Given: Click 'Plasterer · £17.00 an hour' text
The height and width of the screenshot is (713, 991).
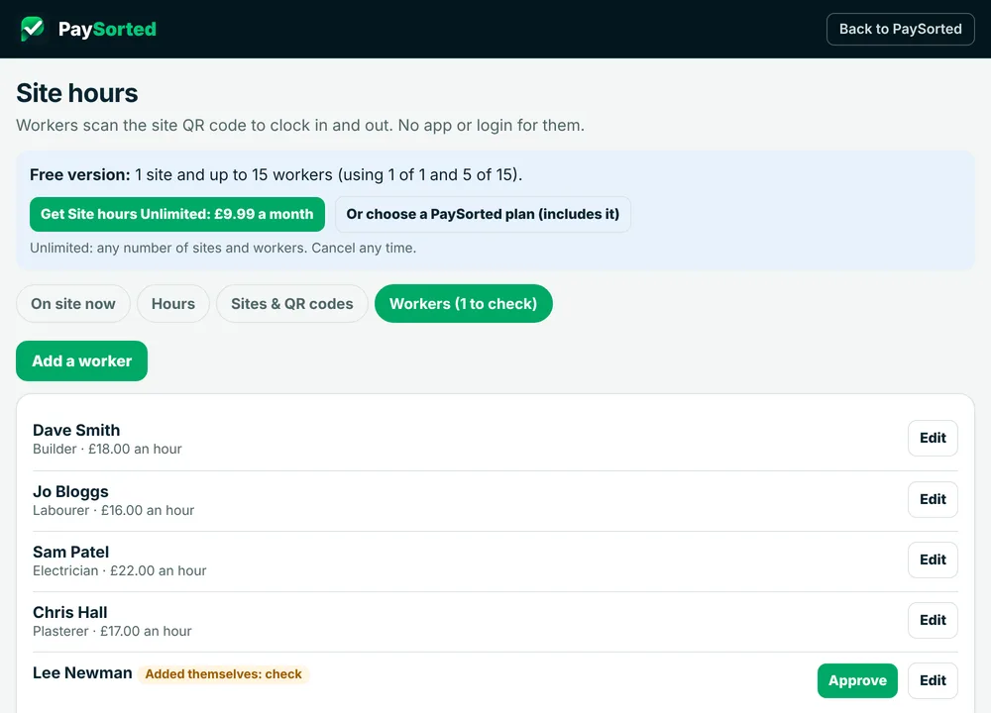Looking at the screenshot, I should pyautogui.click(x=112, y=632).
